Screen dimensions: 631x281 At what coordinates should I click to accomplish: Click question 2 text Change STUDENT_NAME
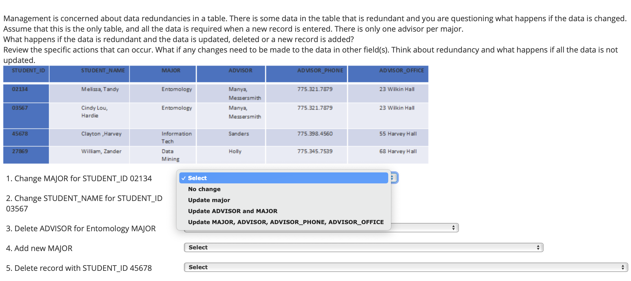(84, 203)
